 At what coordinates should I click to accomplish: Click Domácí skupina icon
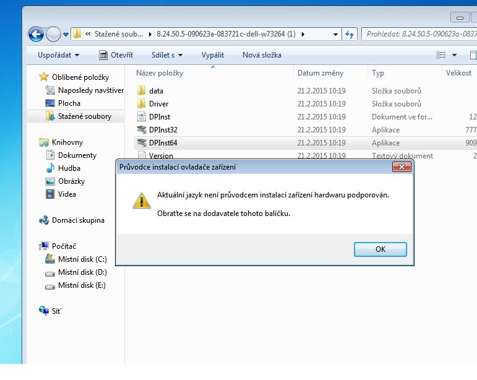pos(44,220)
